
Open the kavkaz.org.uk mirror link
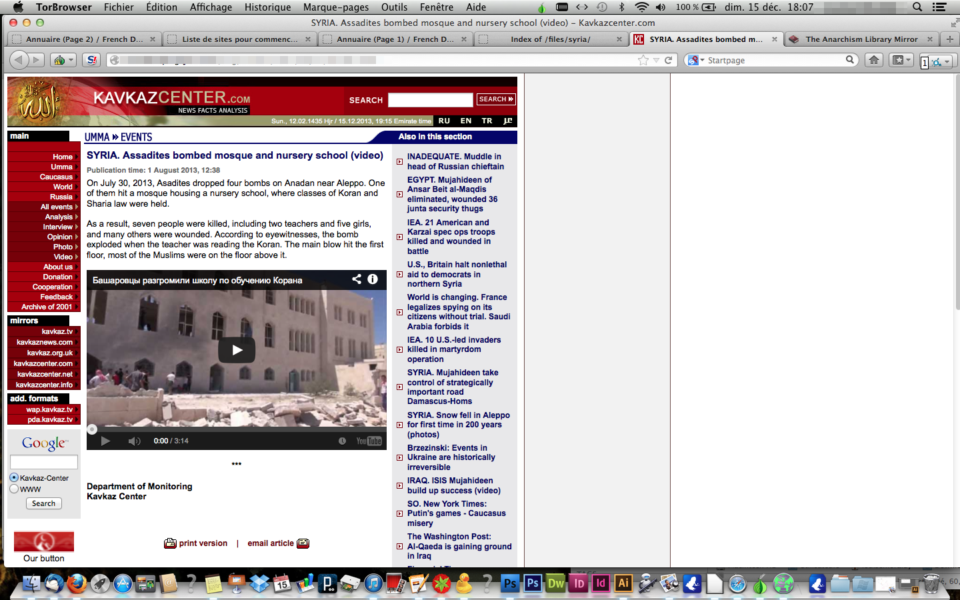pos(50,353)
